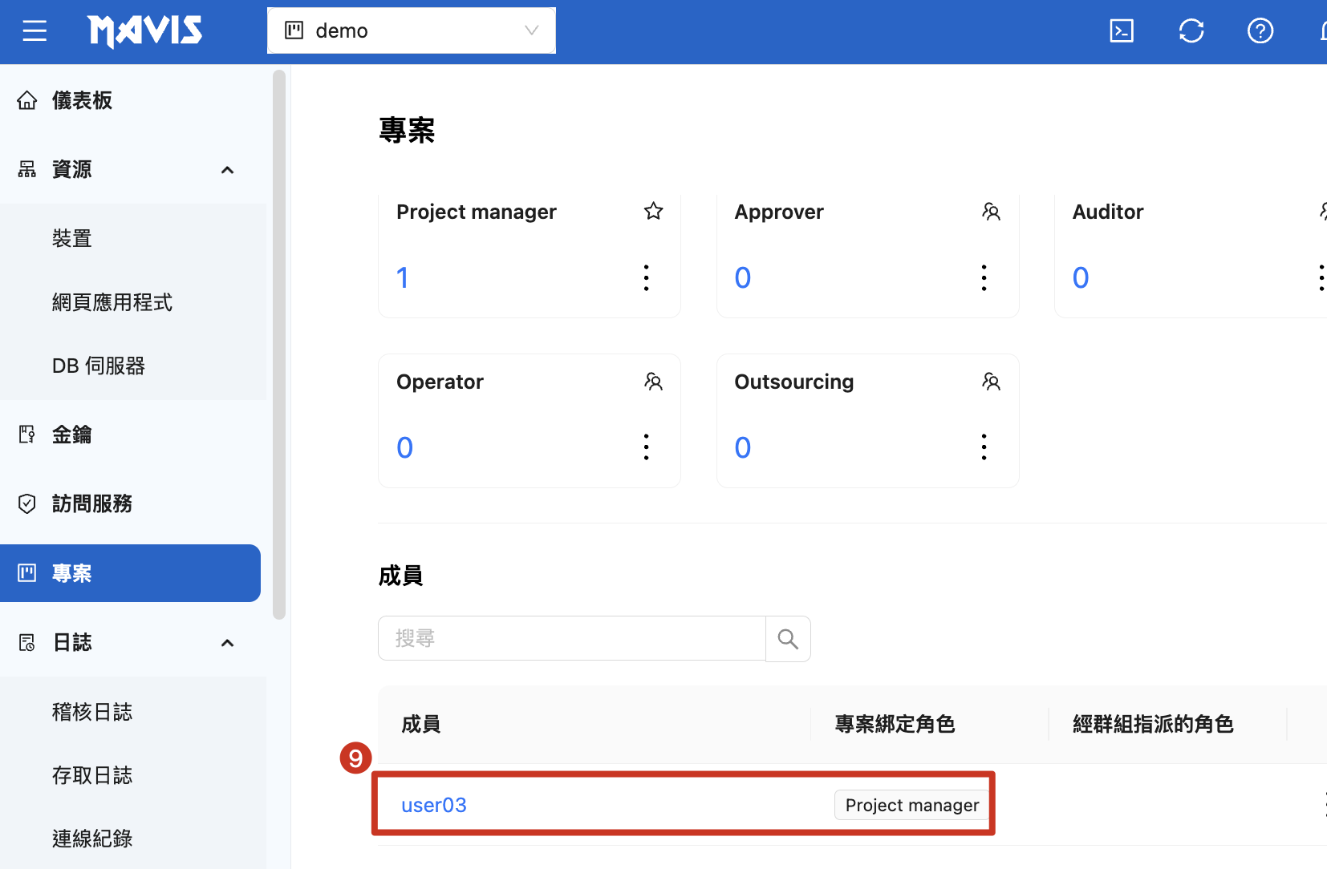Go to 儀表板 in the sidebar

pyautogui.click(x=82, y=100)
